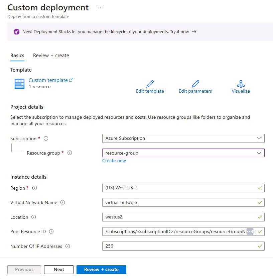Viewport: 273px width, 279px height.
Task: Click the info icon beside Subscription
Action: click(x=46, y=138)
